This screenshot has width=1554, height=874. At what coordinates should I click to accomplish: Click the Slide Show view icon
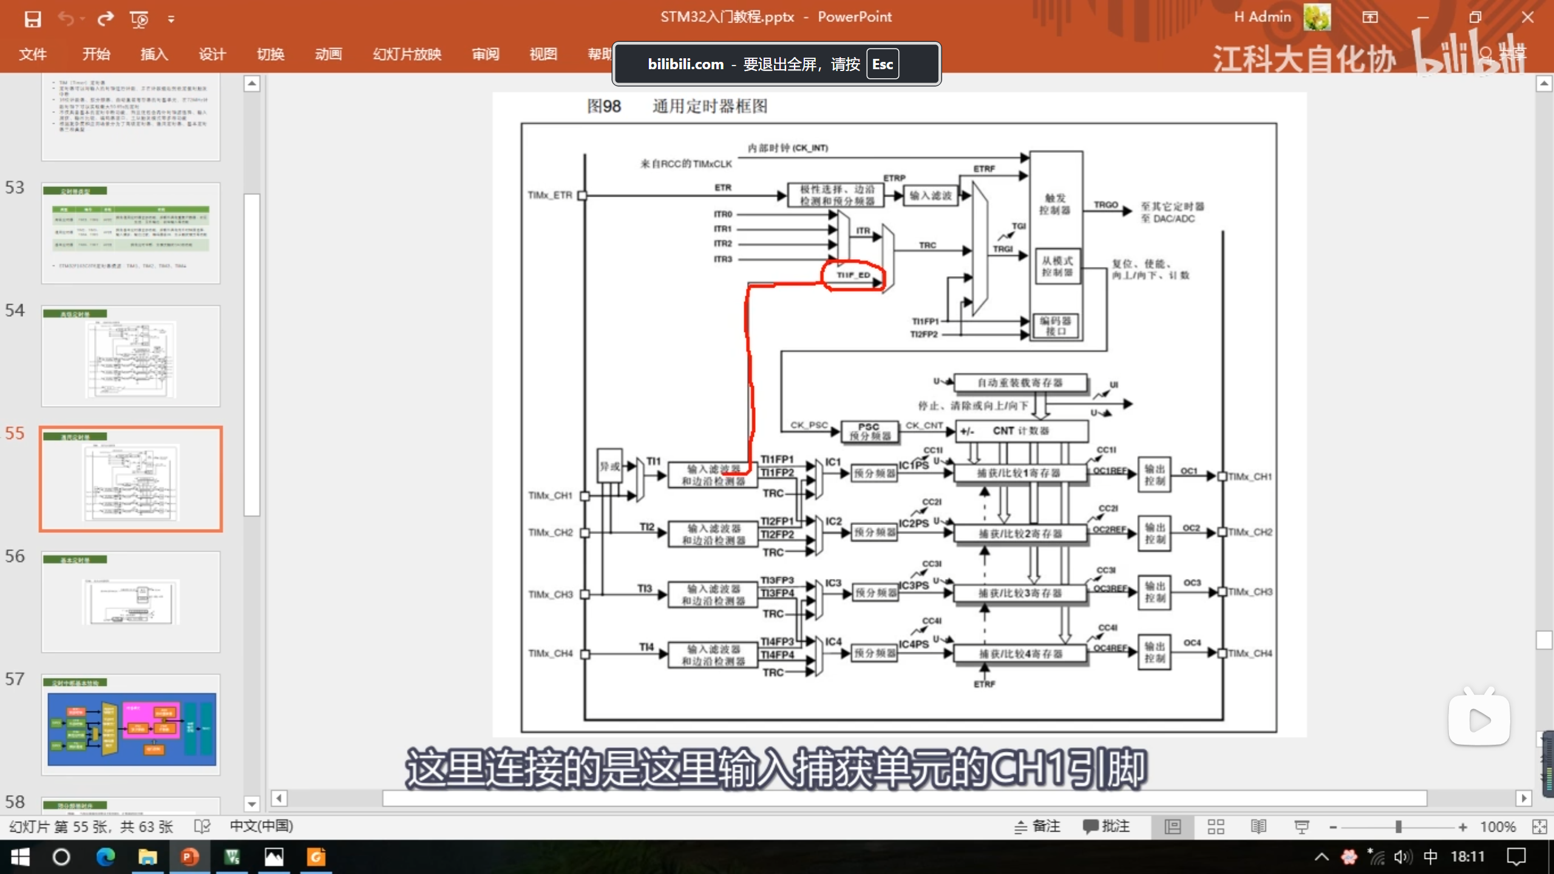[1301, 826]
